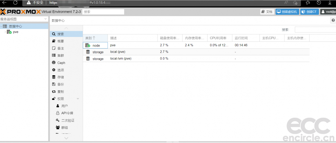This screenshot has width=336, height=143.
Task: Sort by the 主机CPU column header
Action: click(x=272, y=38)
